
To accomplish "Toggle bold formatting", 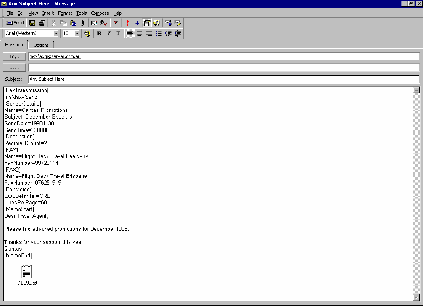I will 99,34.
